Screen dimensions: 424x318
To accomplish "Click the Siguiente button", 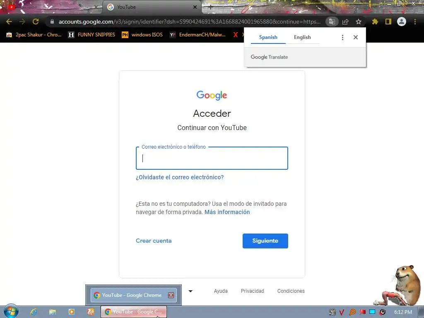I will 265,241.
